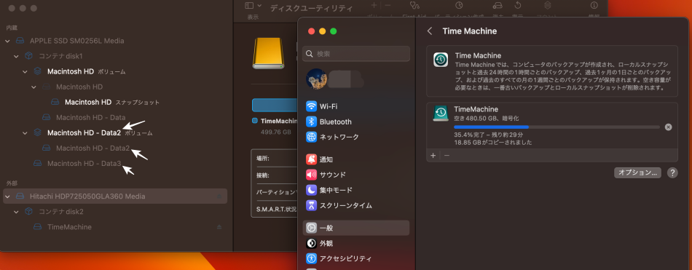Click the Restore circular-arrow icon in Disk Utility
This screenshot has height=270, width=692.
(518, 5)
